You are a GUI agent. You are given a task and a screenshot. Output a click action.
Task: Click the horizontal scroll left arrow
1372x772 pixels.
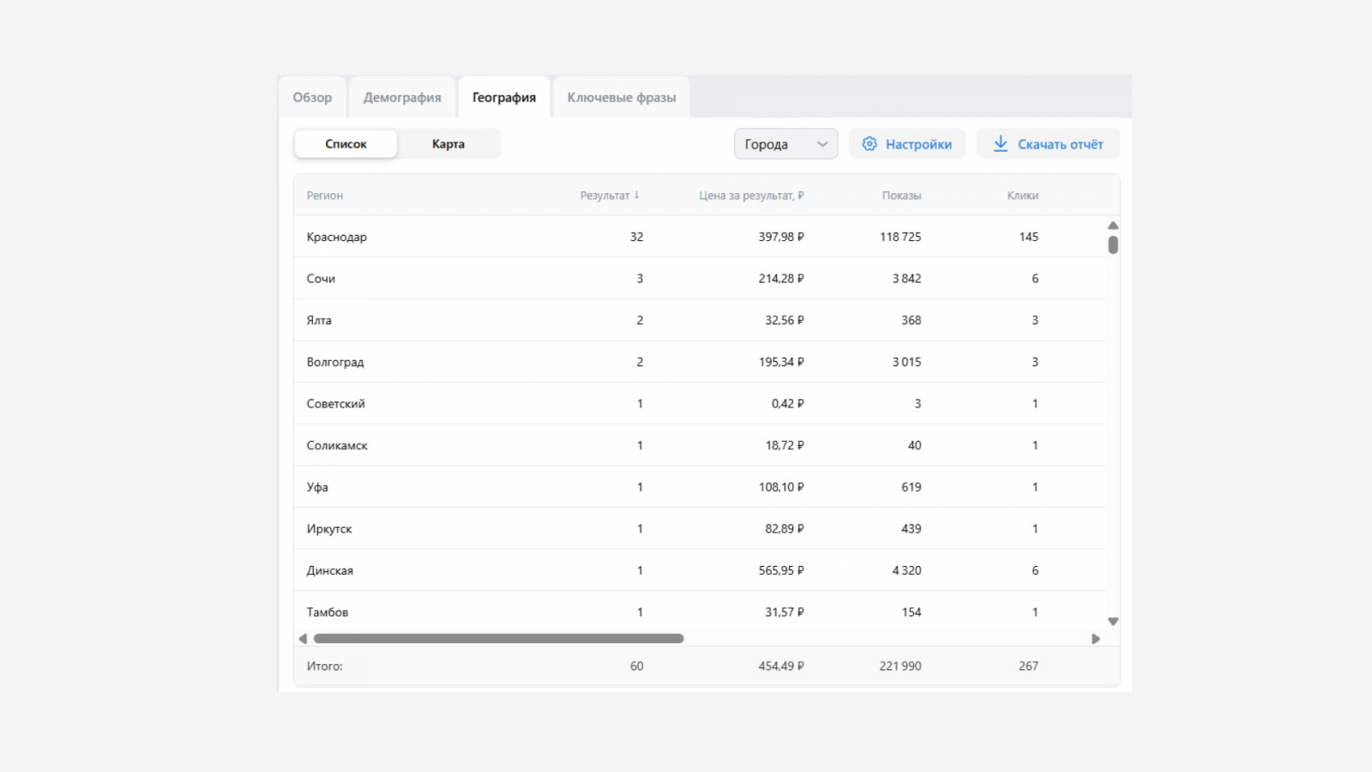point(303,638)
